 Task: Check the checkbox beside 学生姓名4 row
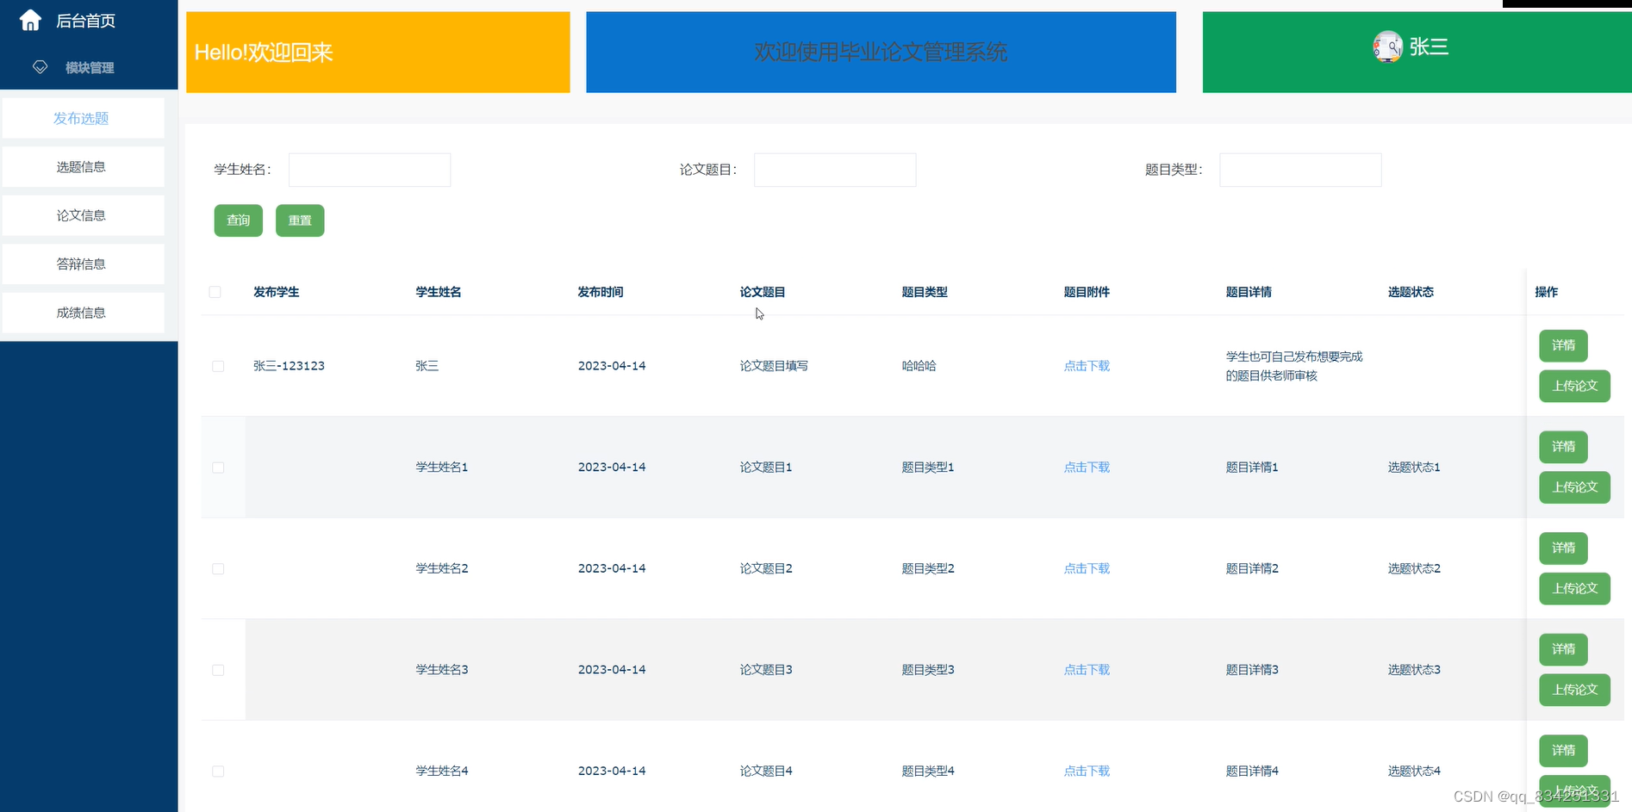pos(218,772)
